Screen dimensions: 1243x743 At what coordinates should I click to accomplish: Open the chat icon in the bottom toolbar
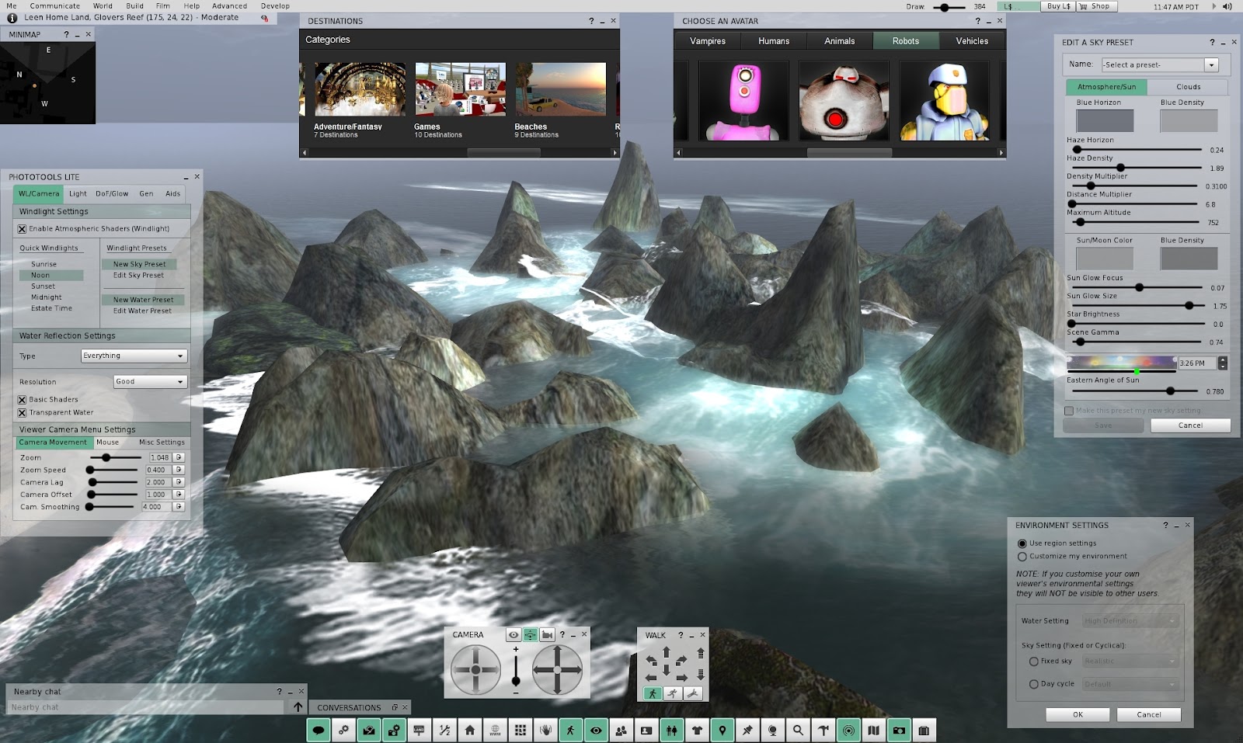[319, 730]
